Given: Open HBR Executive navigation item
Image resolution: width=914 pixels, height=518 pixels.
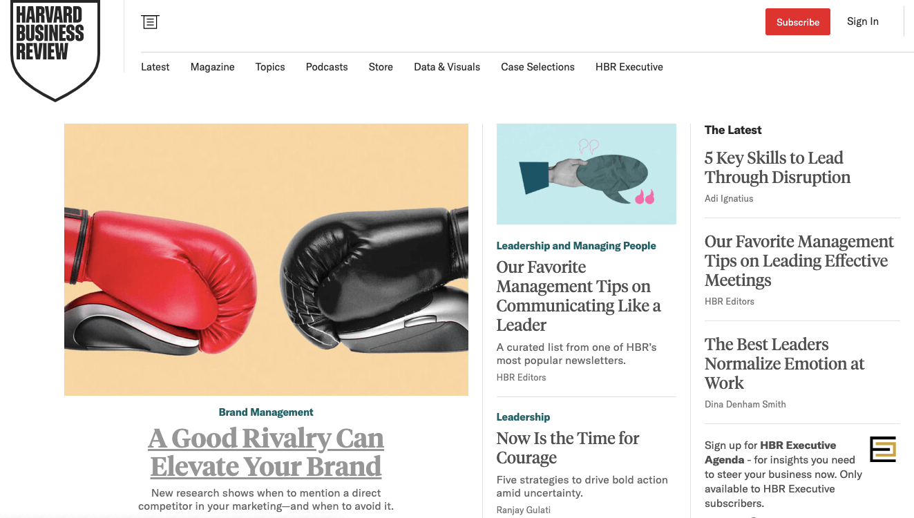Looking at the screenshot, I should coord(629,67).
